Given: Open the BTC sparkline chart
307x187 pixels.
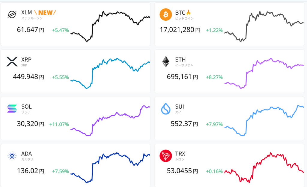Looking at the screenshot, I should [x=264, y=26].
